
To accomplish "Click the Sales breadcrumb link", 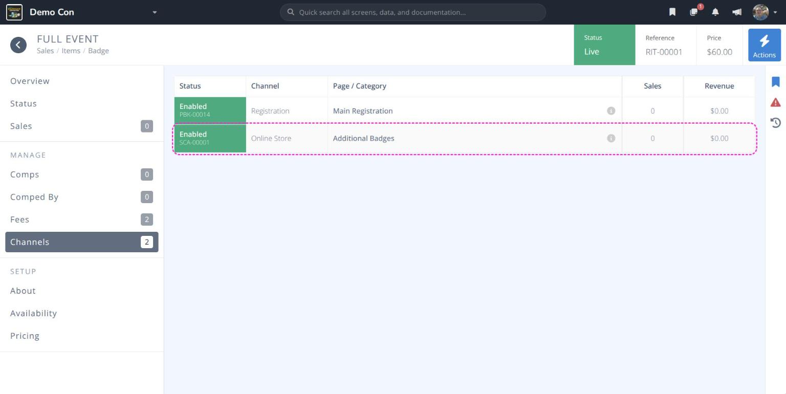I will [45, 51].
